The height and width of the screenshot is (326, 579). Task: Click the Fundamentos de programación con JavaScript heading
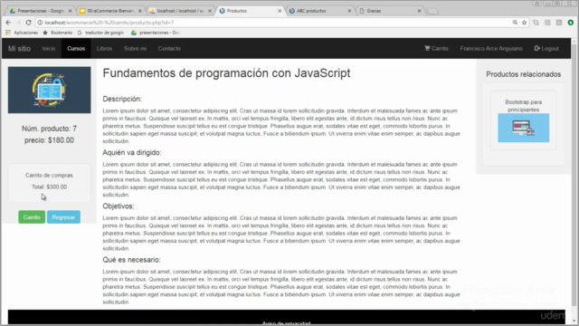(x=226, y=73)
